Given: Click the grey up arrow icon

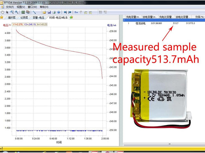Looking at the screenshot, I should (81, 12).
